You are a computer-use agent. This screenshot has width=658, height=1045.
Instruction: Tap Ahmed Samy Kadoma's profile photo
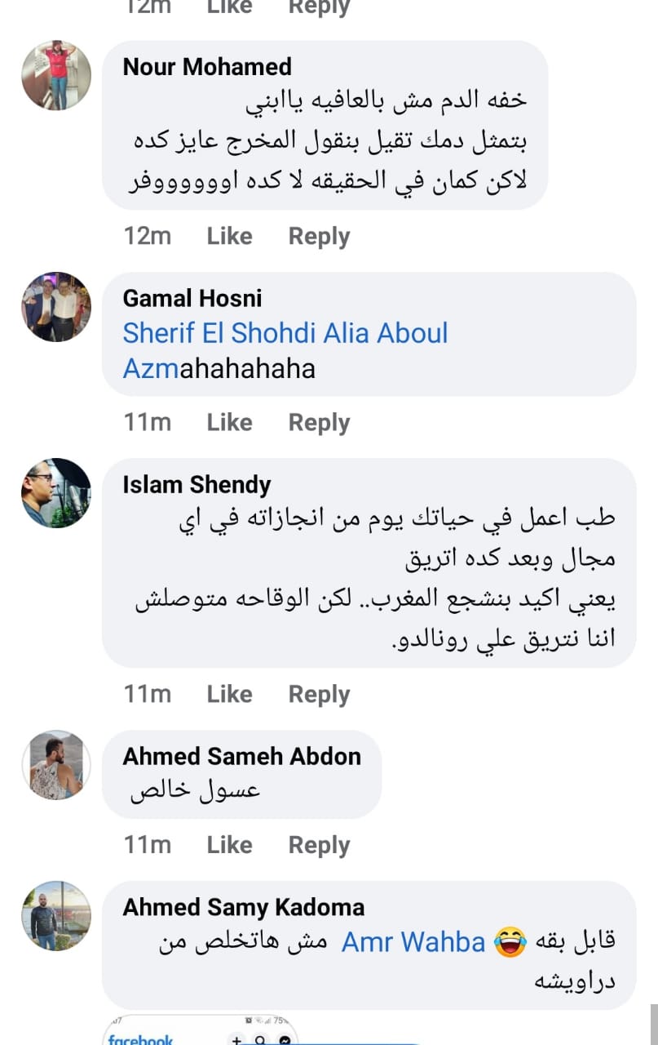56,915
